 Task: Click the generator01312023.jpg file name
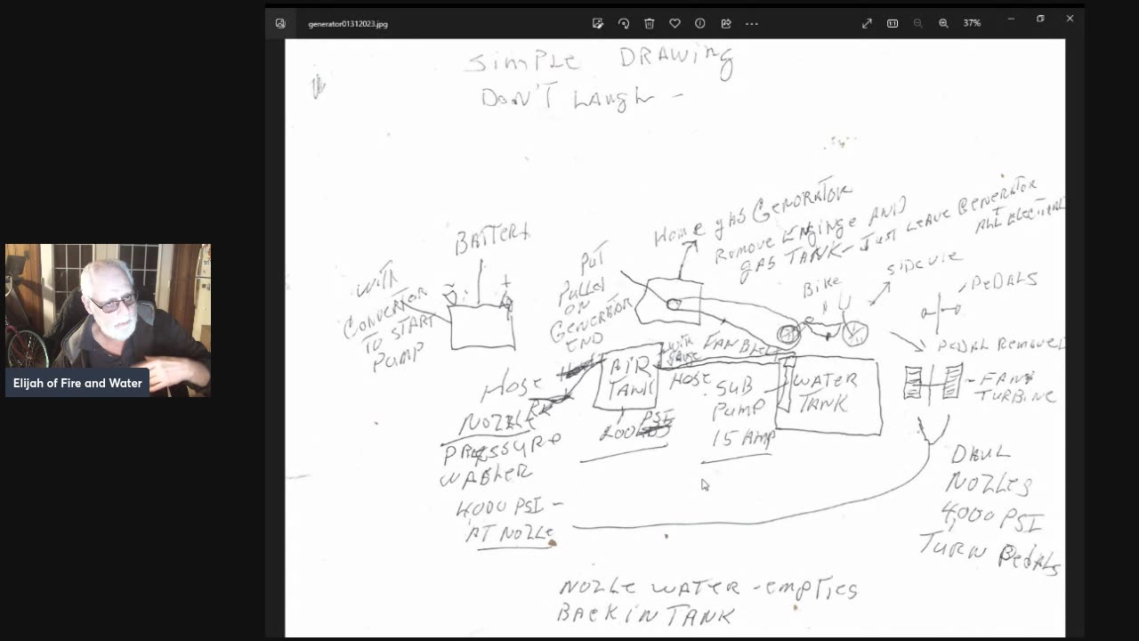[x=348, y=24]
